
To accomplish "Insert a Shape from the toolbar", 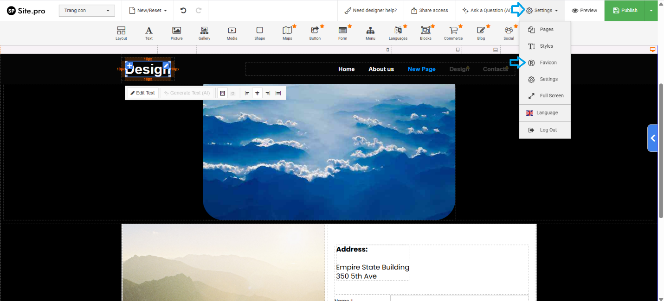I will pyautogui.click(x=259, y=33).
